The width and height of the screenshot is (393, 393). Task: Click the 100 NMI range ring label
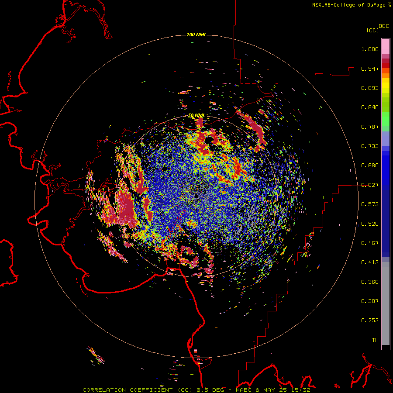point(196,34)
